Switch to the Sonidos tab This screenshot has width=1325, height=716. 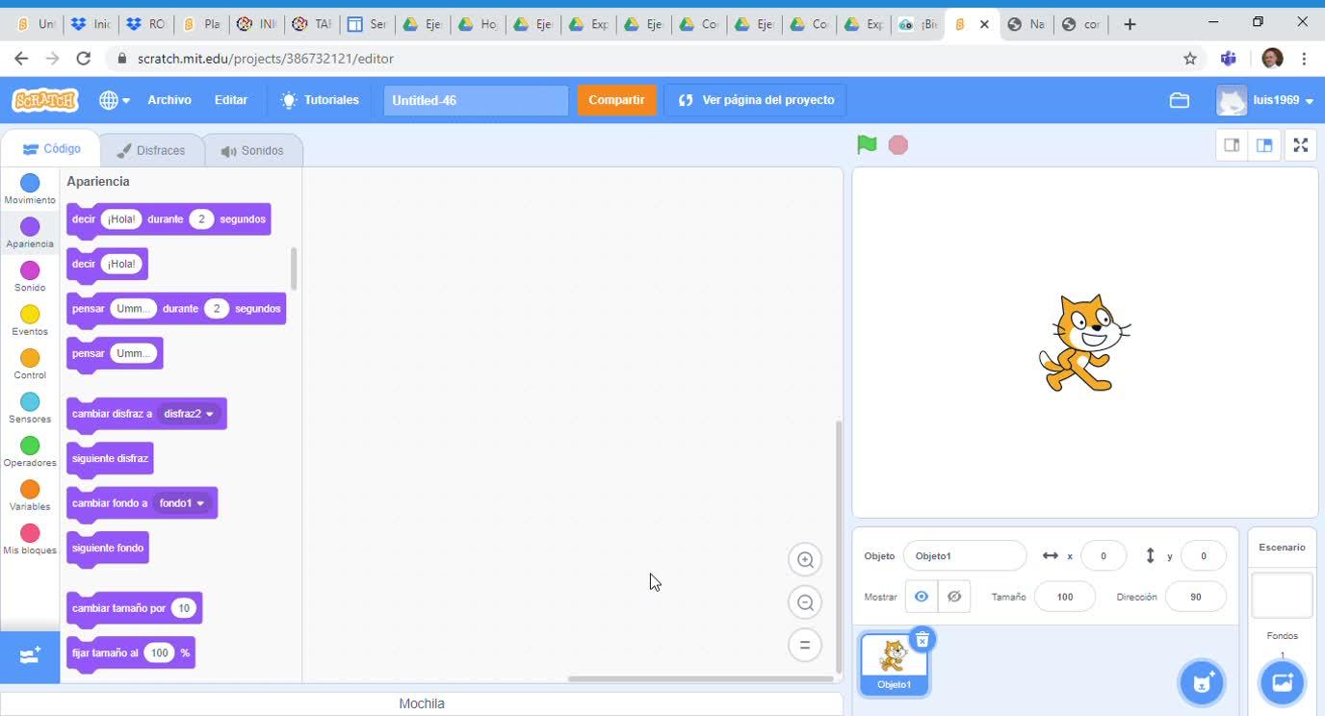point(252,150)
